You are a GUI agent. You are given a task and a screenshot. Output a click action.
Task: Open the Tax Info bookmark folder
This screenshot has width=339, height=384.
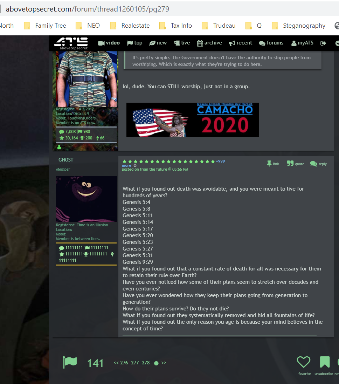(x=176, y=26)
